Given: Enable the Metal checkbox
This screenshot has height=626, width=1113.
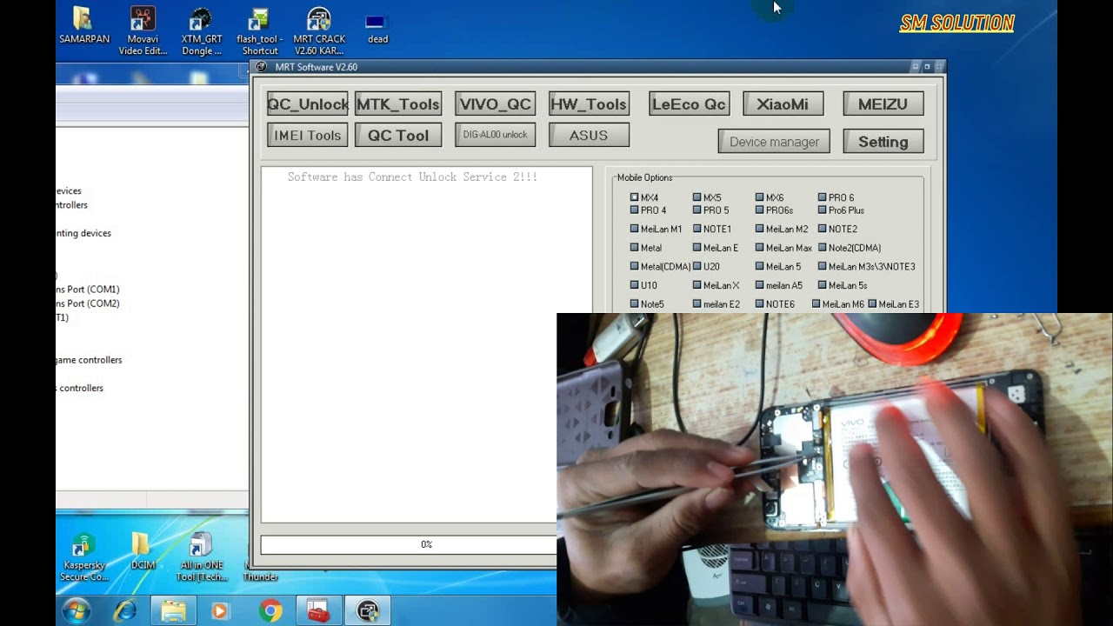Looking at the screenshot, I should pyautogui.click(x=634, y=248).
